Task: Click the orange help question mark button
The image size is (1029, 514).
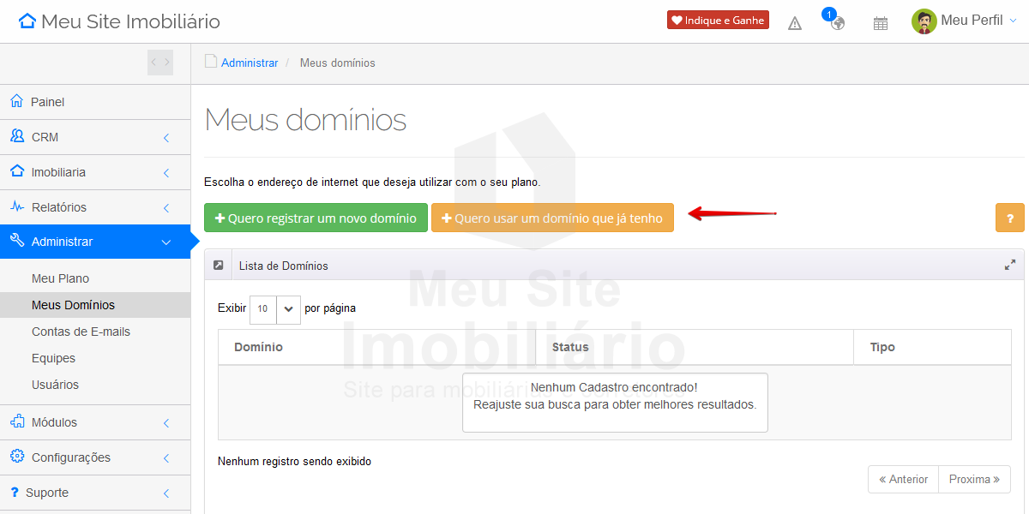Action: tap(1009, 218)
